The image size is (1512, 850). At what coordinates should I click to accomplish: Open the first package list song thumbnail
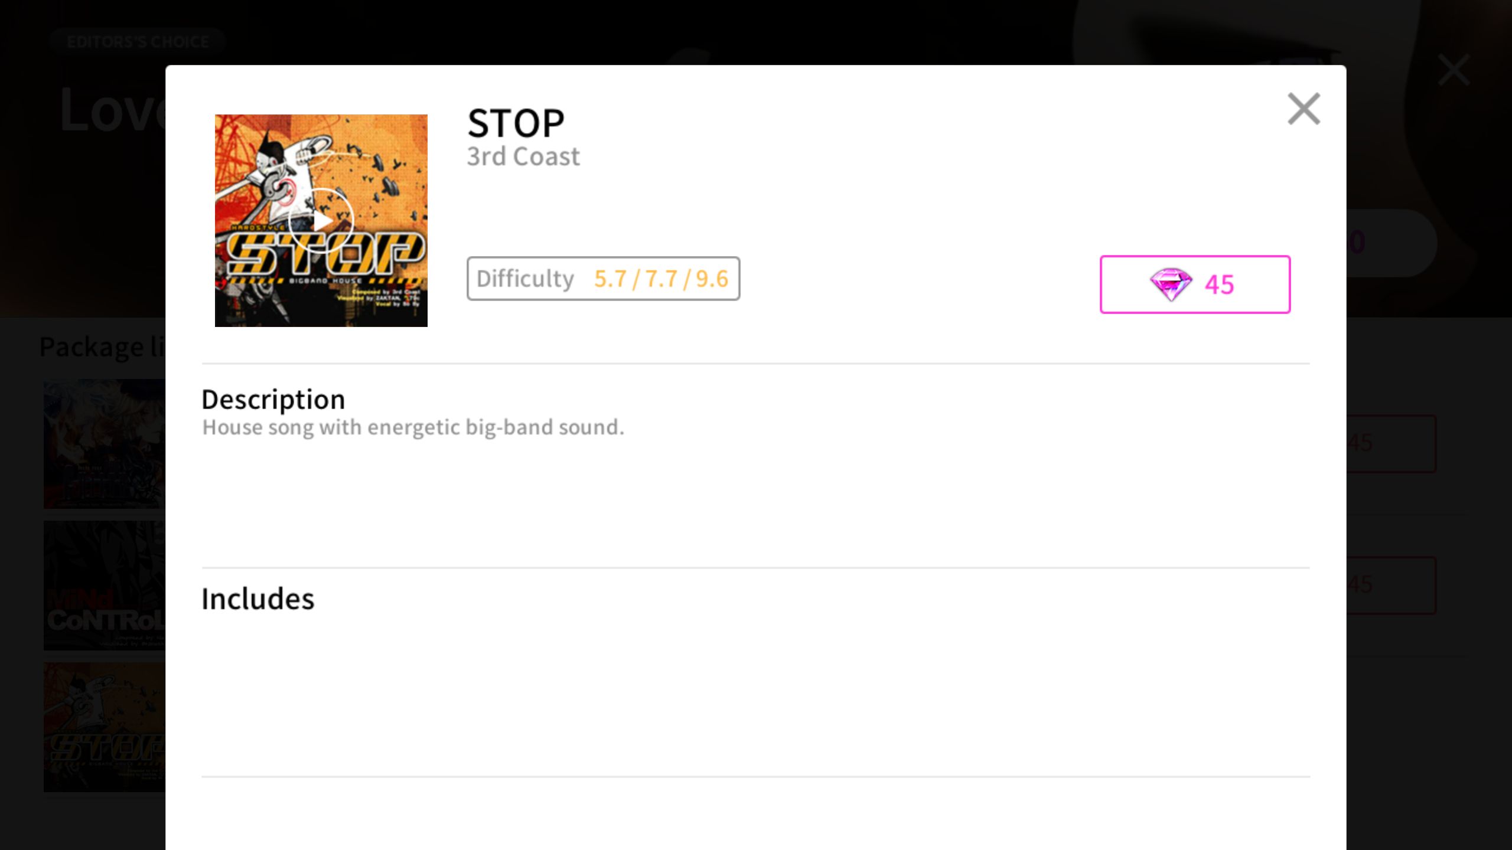pyautogui.click(x=105, y=444)
